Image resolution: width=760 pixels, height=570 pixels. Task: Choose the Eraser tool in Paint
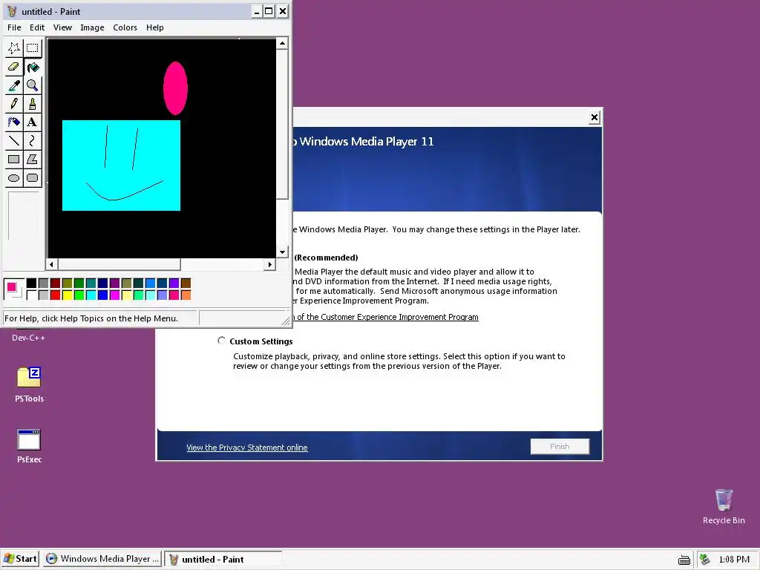coord(14,67)
